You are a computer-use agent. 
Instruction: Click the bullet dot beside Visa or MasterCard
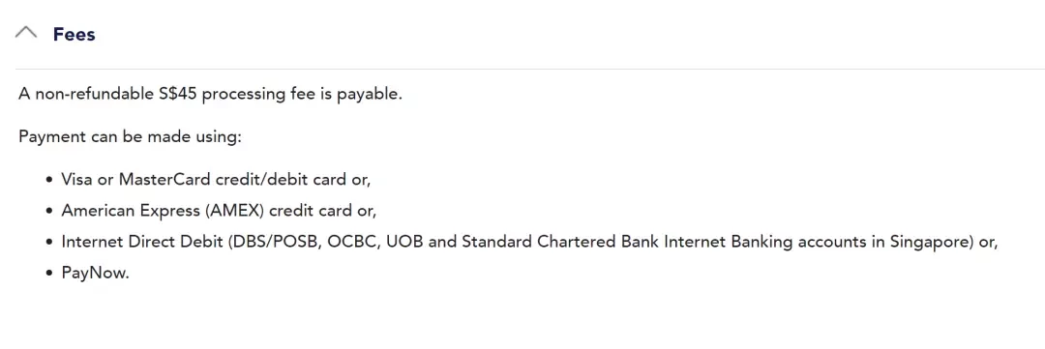point(49,180)
